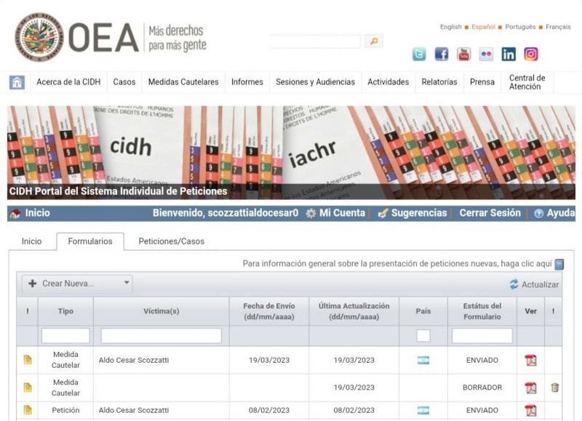This screenshot has height=421, width=582.
Task: Open the Medidas Cautelares menu
Action: click(x=183, y=82)
